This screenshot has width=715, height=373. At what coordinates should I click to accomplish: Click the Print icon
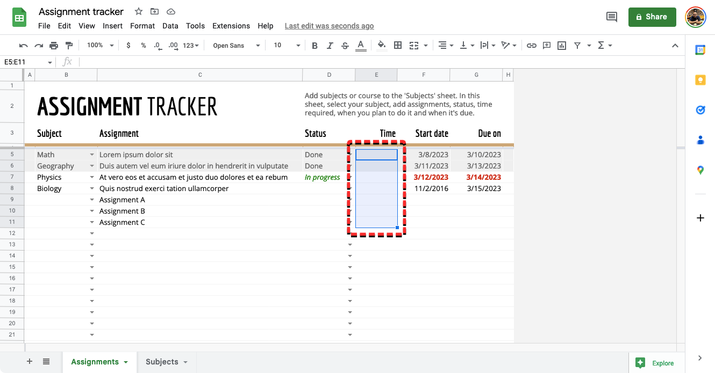tap(54, 46)
